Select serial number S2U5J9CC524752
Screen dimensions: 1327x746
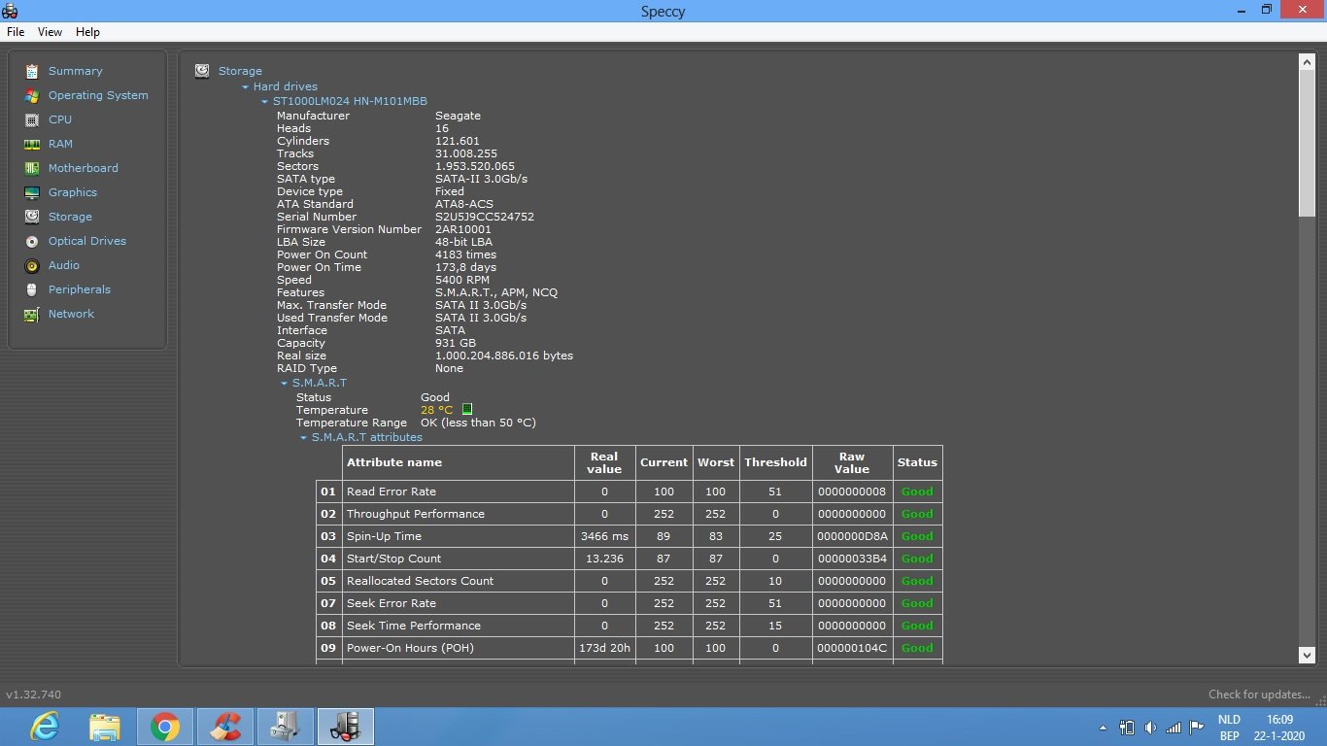pos(484,217)
